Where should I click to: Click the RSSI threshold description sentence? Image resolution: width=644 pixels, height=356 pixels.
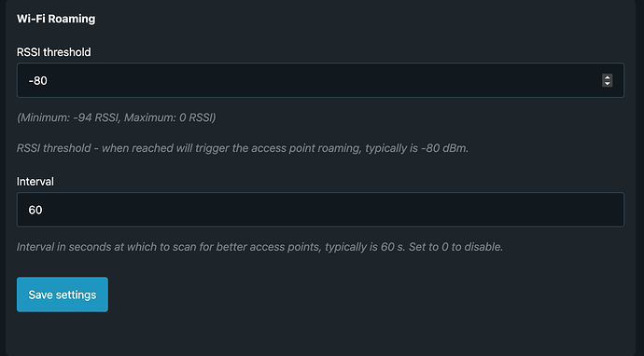243,148
